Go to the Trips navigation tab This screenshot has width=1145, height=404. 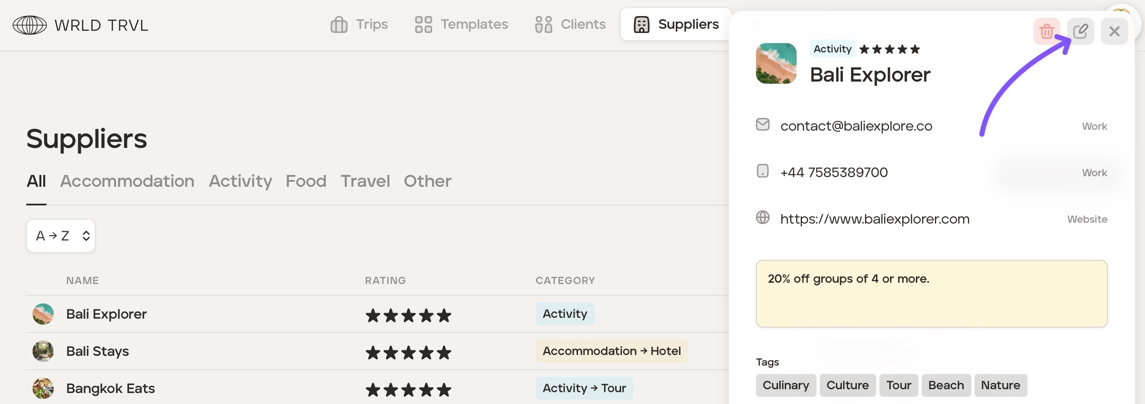359,25
